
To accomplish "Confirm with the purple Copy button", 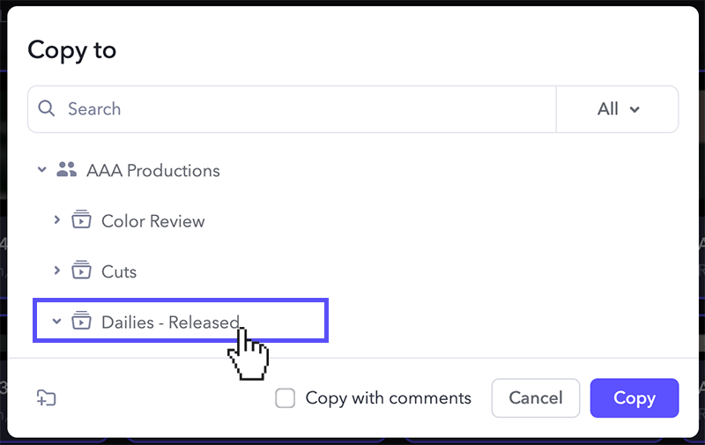I will pos(634,397).
